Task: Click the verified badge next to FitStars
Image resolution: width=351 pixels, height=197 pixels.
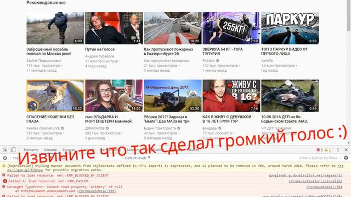Action: point(218,61)
